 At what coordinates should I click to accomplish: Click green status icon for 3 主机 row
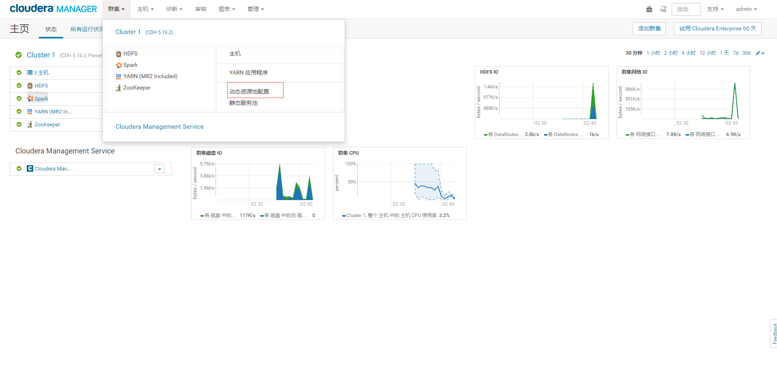[19, 72]
